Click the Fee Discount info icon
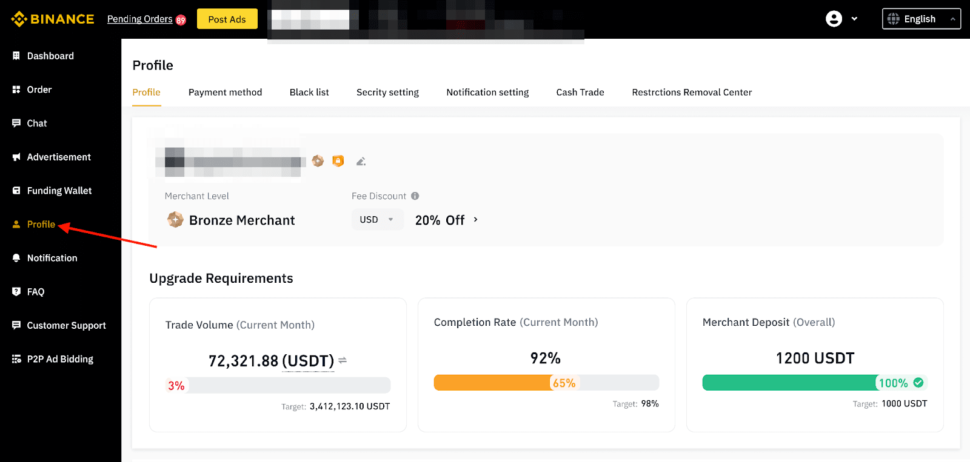This screenshot has width=970, height=462. (415, 196)
